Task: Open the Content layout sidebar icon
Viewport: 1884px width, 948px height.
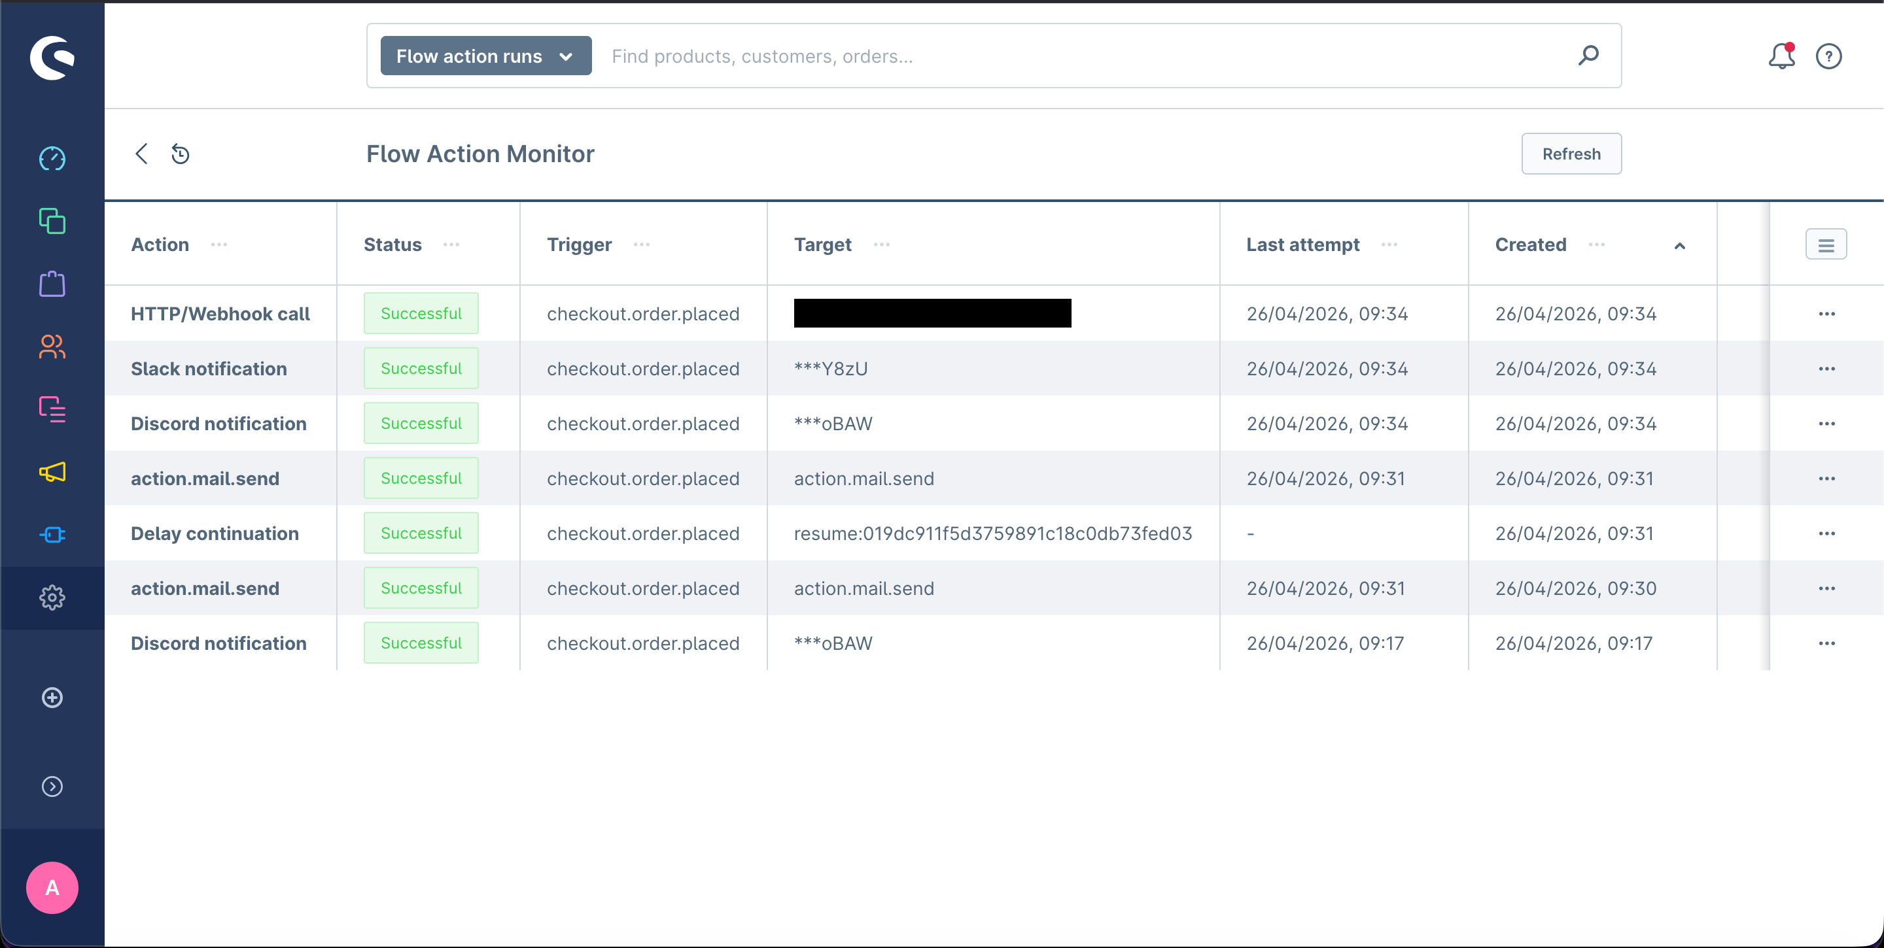Action: pos(52,409)
